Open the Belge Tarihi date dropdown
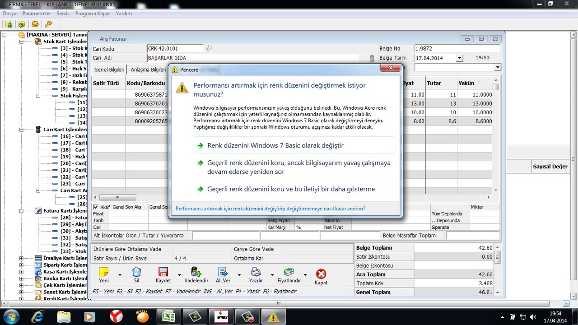The height and width of the screenshot is (325, 578). click(460, 58)
